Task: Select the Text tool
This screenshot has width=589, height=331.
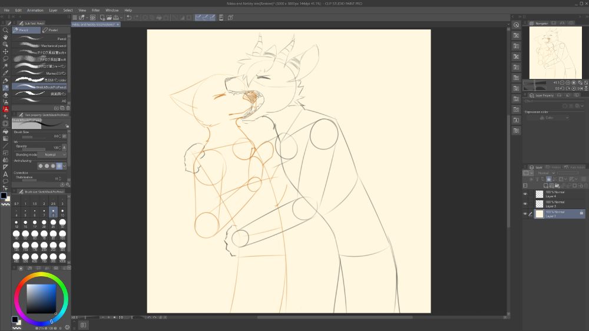Action: [x=5, y=174]
